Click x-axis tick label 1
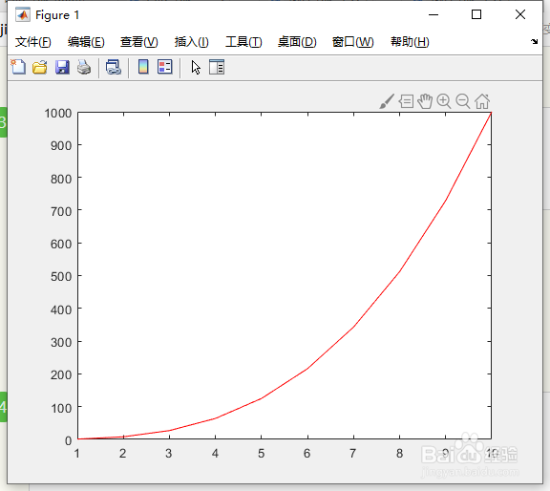 click(77, 454)
